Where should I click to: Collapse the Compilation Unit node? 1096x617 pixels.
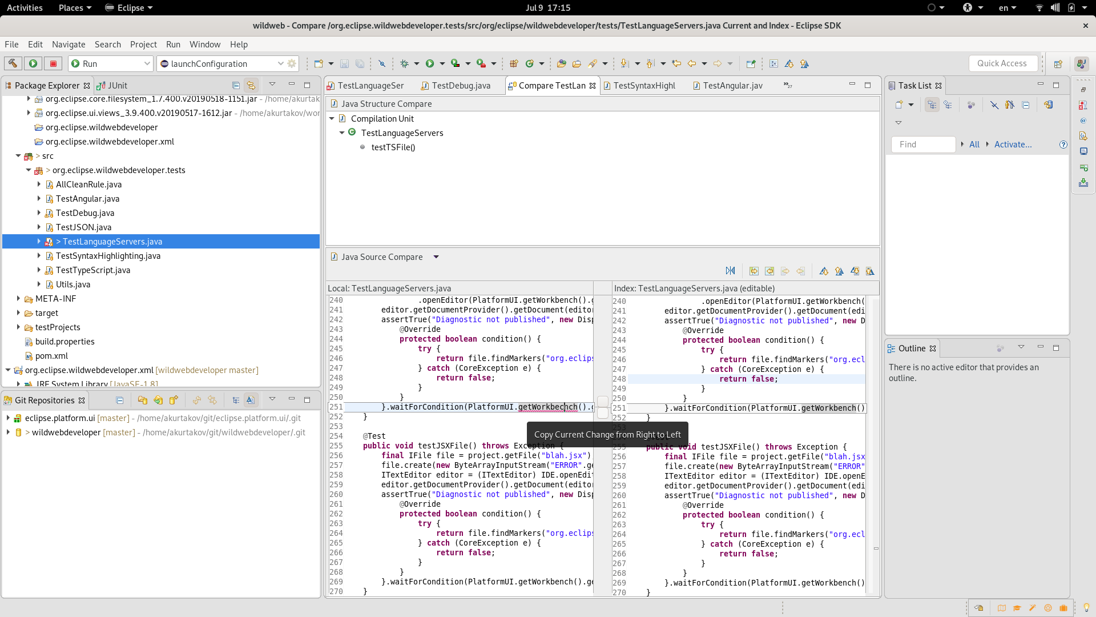pyautogui.click(x=332, y=119)
